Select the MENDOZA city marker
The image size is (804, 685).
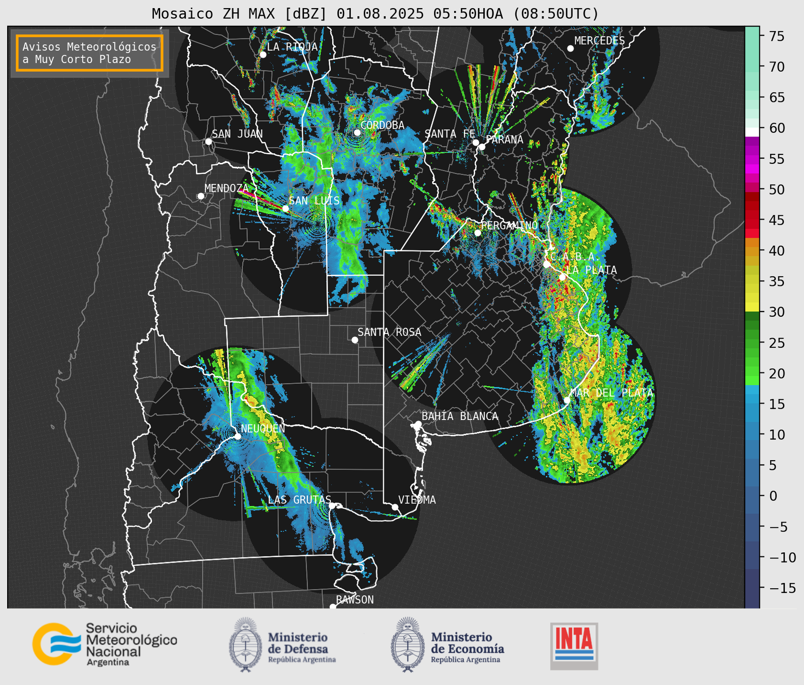201,196
